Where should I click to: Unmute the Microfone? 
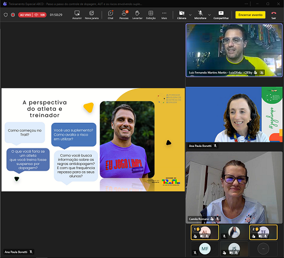click(x=200, y=15)
